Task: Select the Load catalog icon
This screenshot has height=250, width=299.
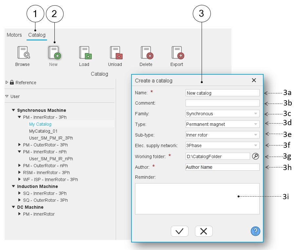Action: [x=85, y=52]
